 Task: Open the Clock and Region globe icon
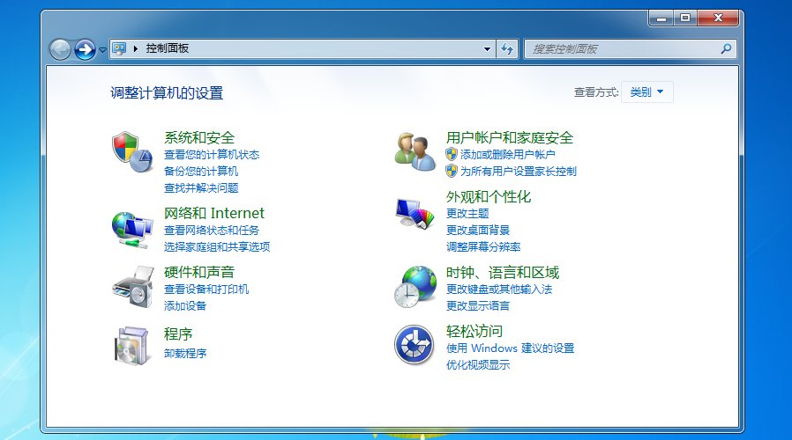(415, 287)
